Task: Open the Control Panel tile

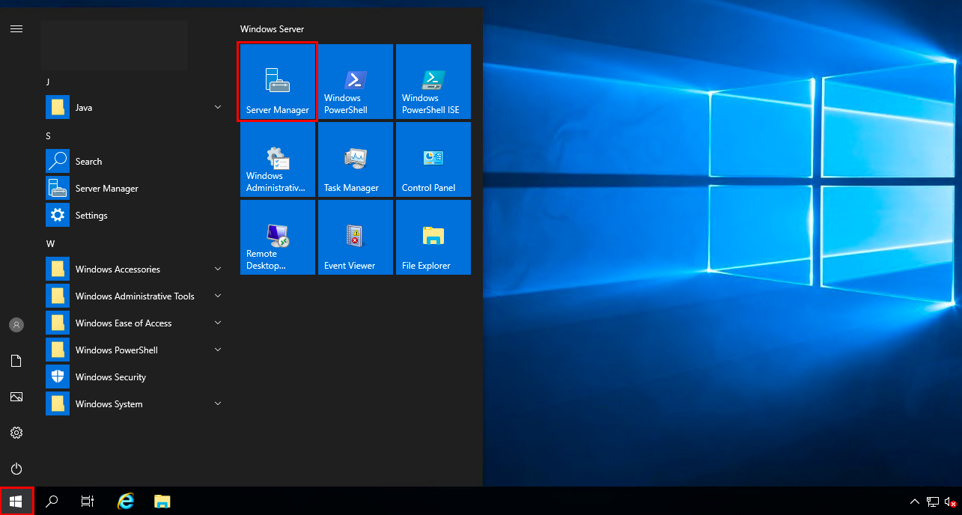Action: (433, 159)
